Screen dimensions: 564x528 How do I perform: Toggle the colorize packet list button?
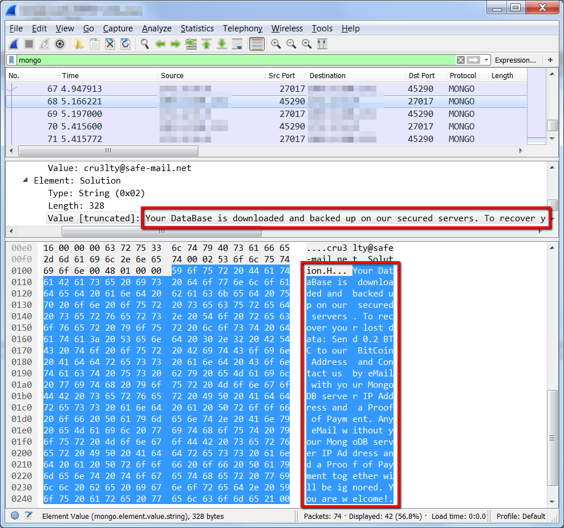[257, 44]
